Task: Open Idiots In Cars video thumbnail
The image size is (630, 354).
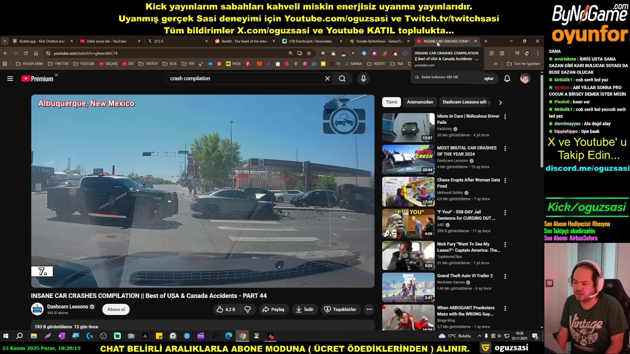Action: pyautogui.click(x=409, y=128)
